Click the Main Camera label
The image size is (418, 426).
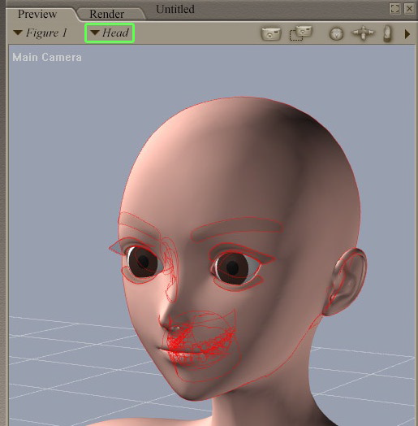click(x=47, y=58)
